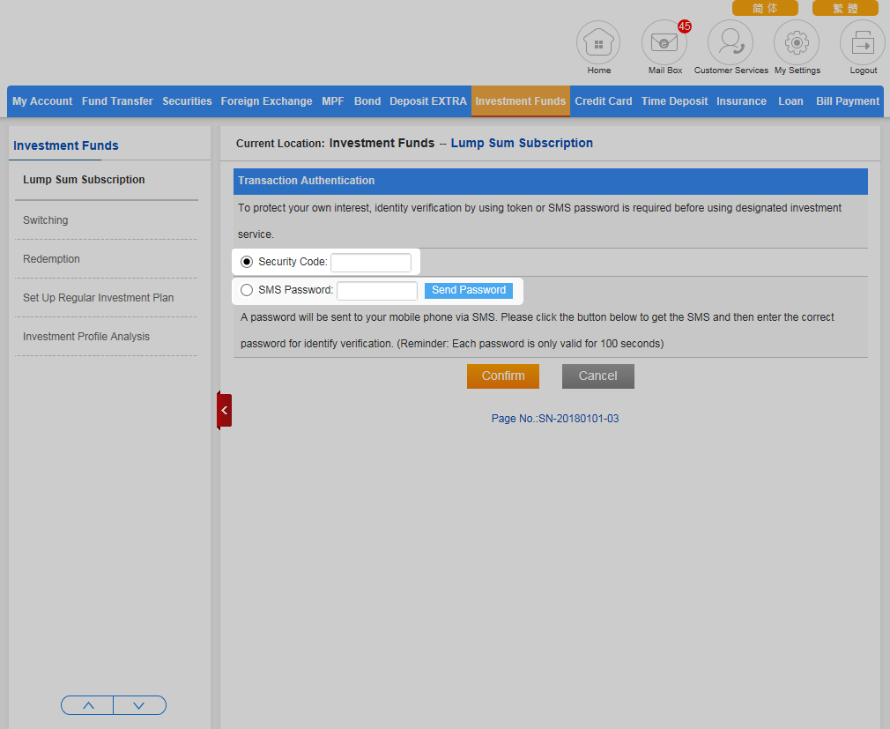Collapse sidebar using red arrow handle
This screenshot has width=890, height=729.
[x=225, y=411]
